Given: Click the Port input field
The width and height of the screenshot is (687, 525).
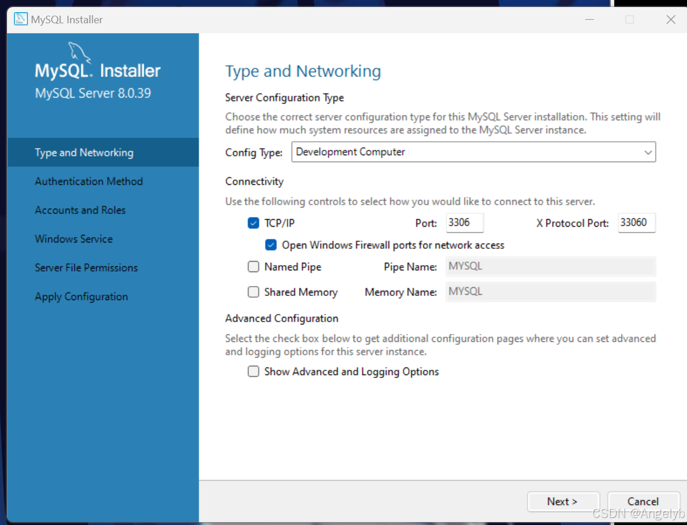Looking at the screenshot, I should 464,223.
